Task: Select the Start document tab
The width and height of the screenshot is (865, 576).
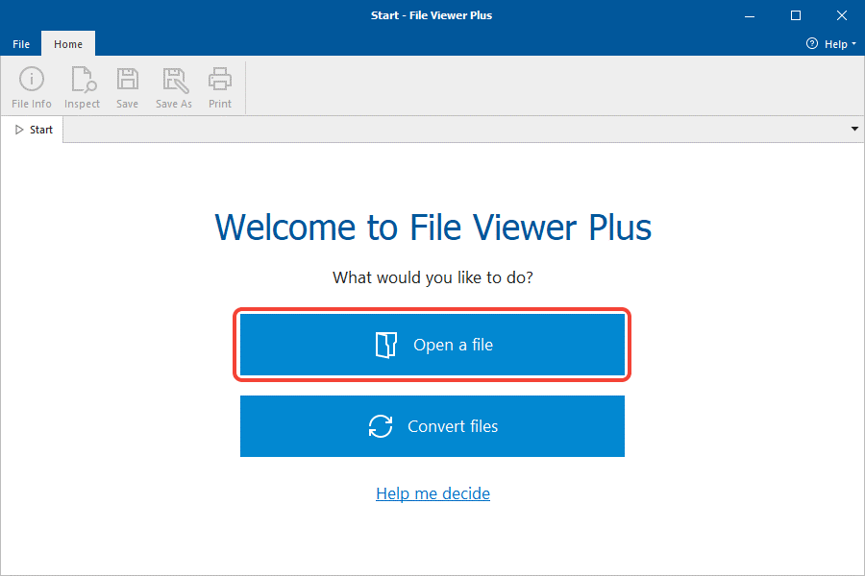Action: (34, 130)
